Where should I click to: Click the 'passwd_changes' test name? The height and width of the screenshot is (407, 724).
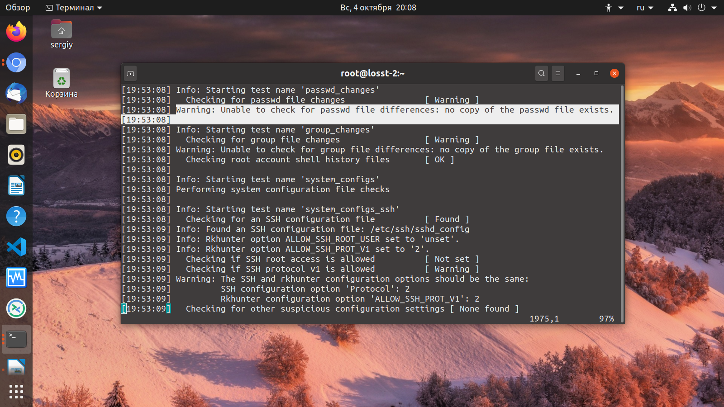[340, 90]
